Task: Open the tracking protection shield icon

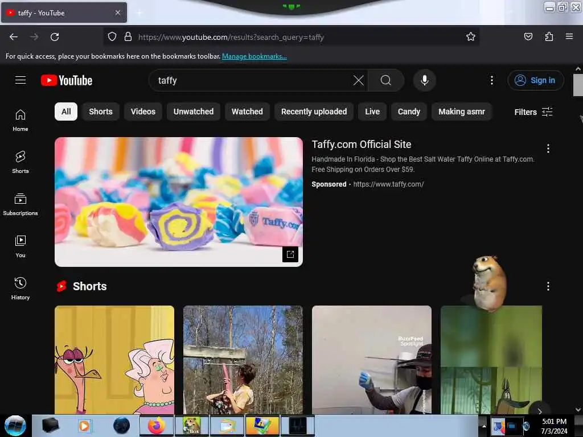Action: 112,36
